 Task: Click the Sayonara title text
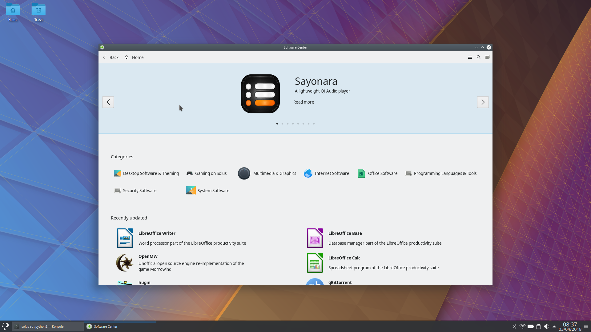pos(316,81)
